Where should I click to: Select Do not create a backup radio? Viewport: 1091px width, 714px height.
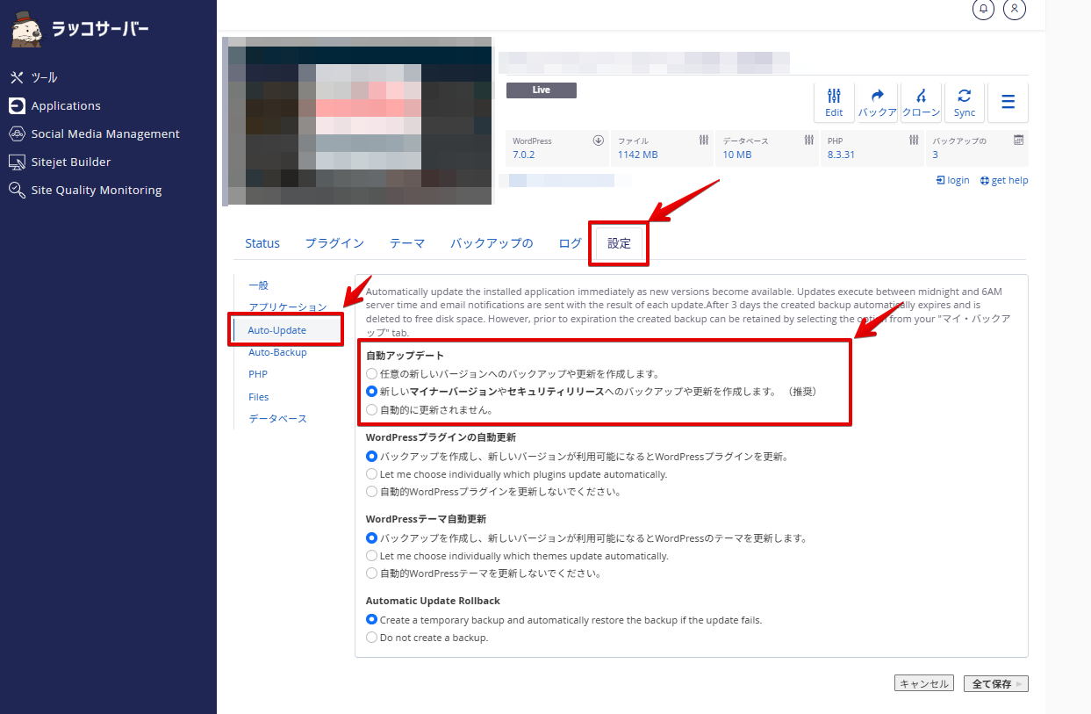coord(372,638)
